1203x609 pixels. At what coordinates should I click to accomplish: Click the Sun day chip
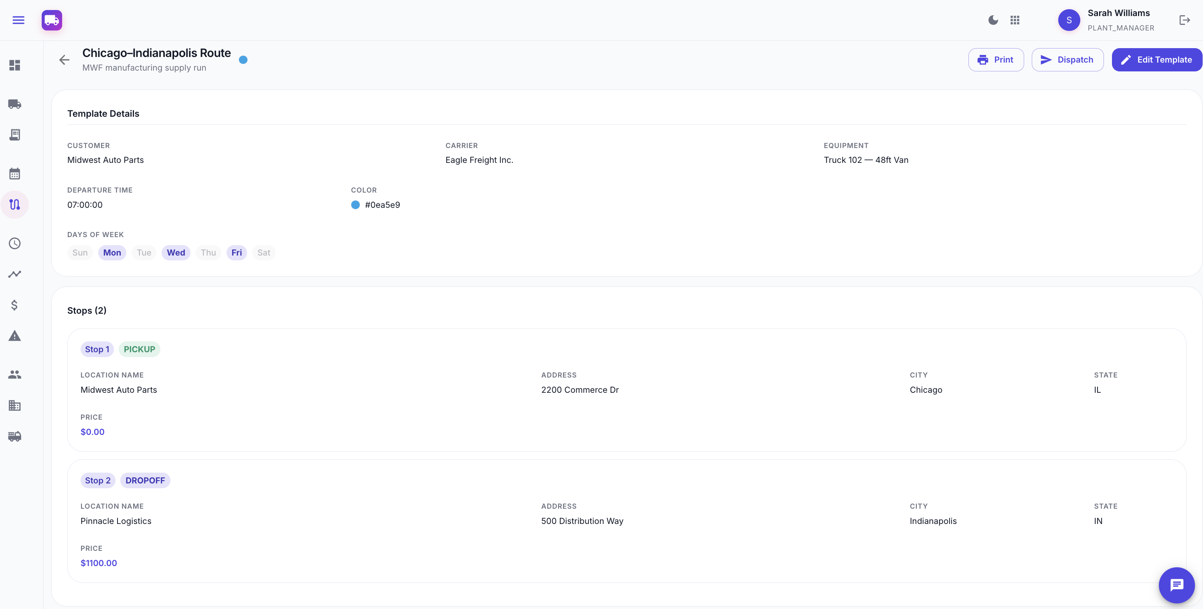(x=80, y=252)
